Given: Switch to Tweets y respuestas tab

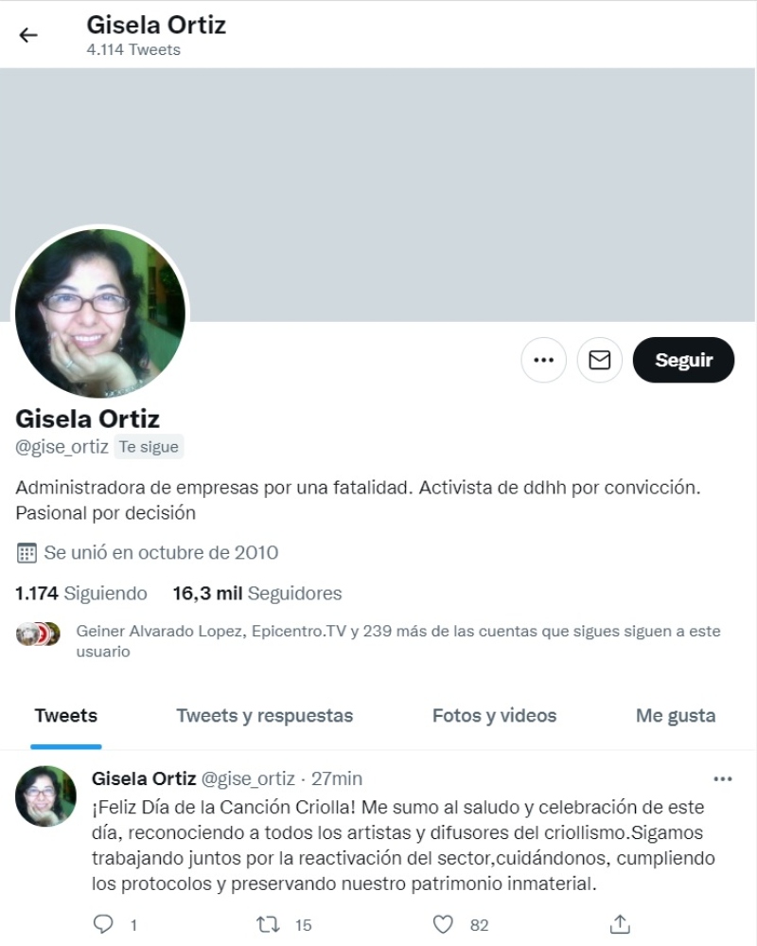Looking at the screenshot, I should point(265,716).
